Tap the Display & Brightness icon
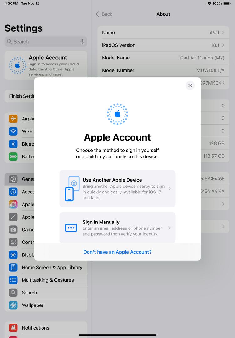This screenshot has height=338, width=235. pyautogui.click(x=13, y=255)
